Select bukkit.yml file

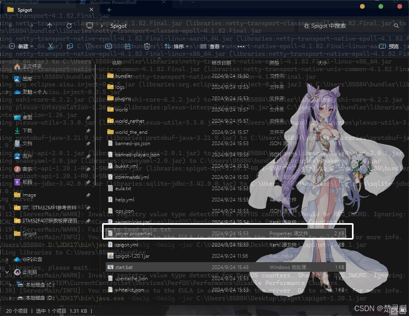pos(226,166)
